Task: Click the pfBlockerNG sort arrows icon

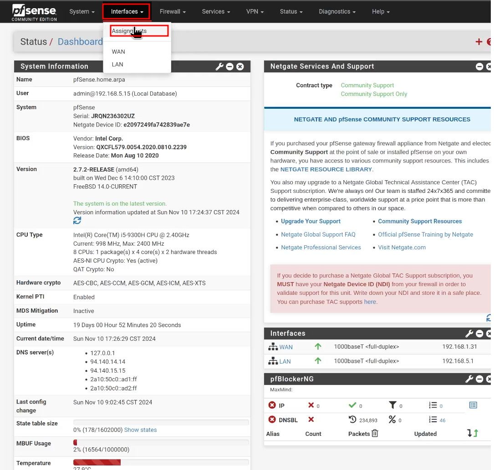Action: pyautogui.click(x=473, y=433)
